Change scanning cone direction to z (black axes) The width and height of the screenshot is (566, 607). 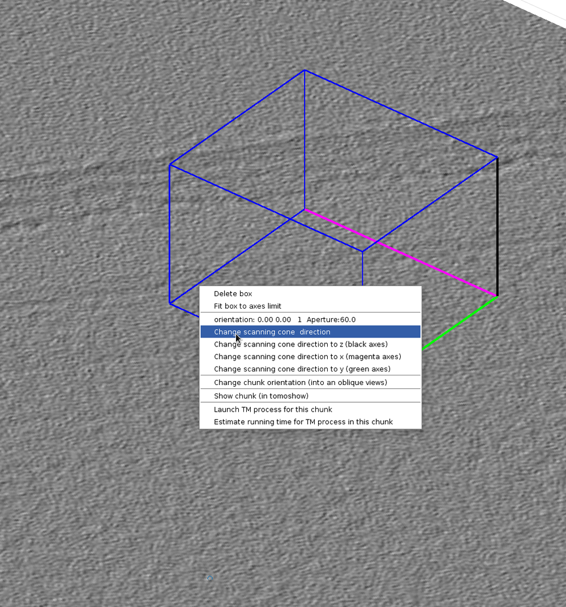pos(301,344)
